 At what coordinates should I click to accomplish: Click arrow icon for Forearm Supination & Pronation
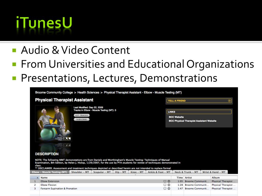click(x=169, y=189)
